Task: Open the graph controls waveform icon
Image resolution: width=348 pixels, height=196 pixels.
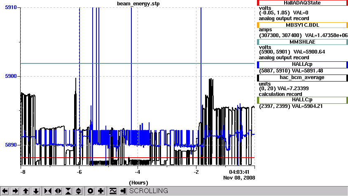Action: pos(113,191)
